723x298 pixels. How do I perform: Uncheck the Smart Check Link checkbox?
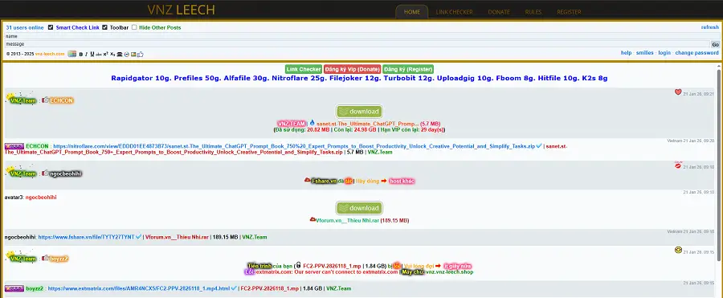coord(51,27)
